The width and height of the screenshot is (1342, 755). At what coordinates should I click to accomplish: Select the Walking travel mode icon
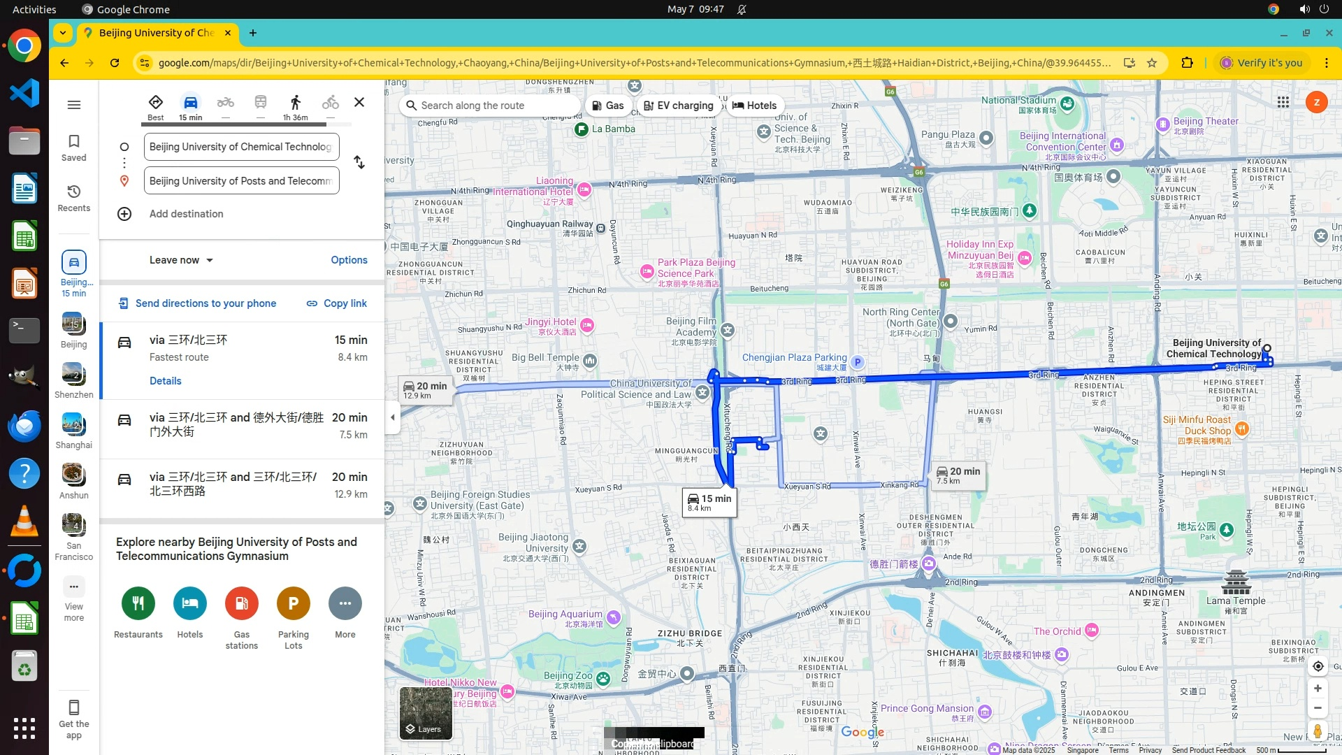(x=295, y=103)
